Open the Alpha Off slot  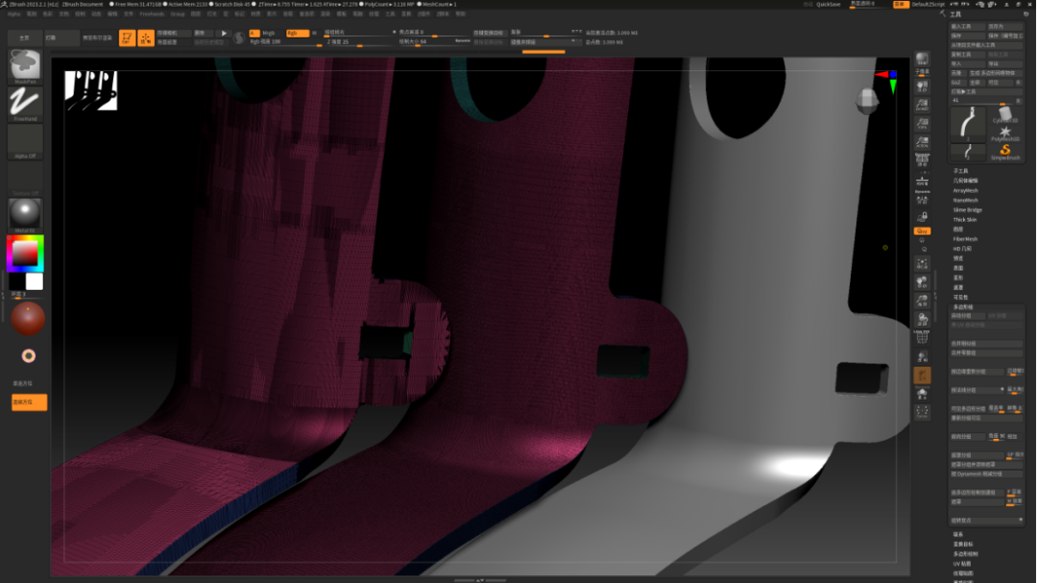pos(25,139)
